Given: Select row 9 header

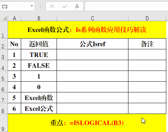Looking at the screenshot, I should coord(4,123).
